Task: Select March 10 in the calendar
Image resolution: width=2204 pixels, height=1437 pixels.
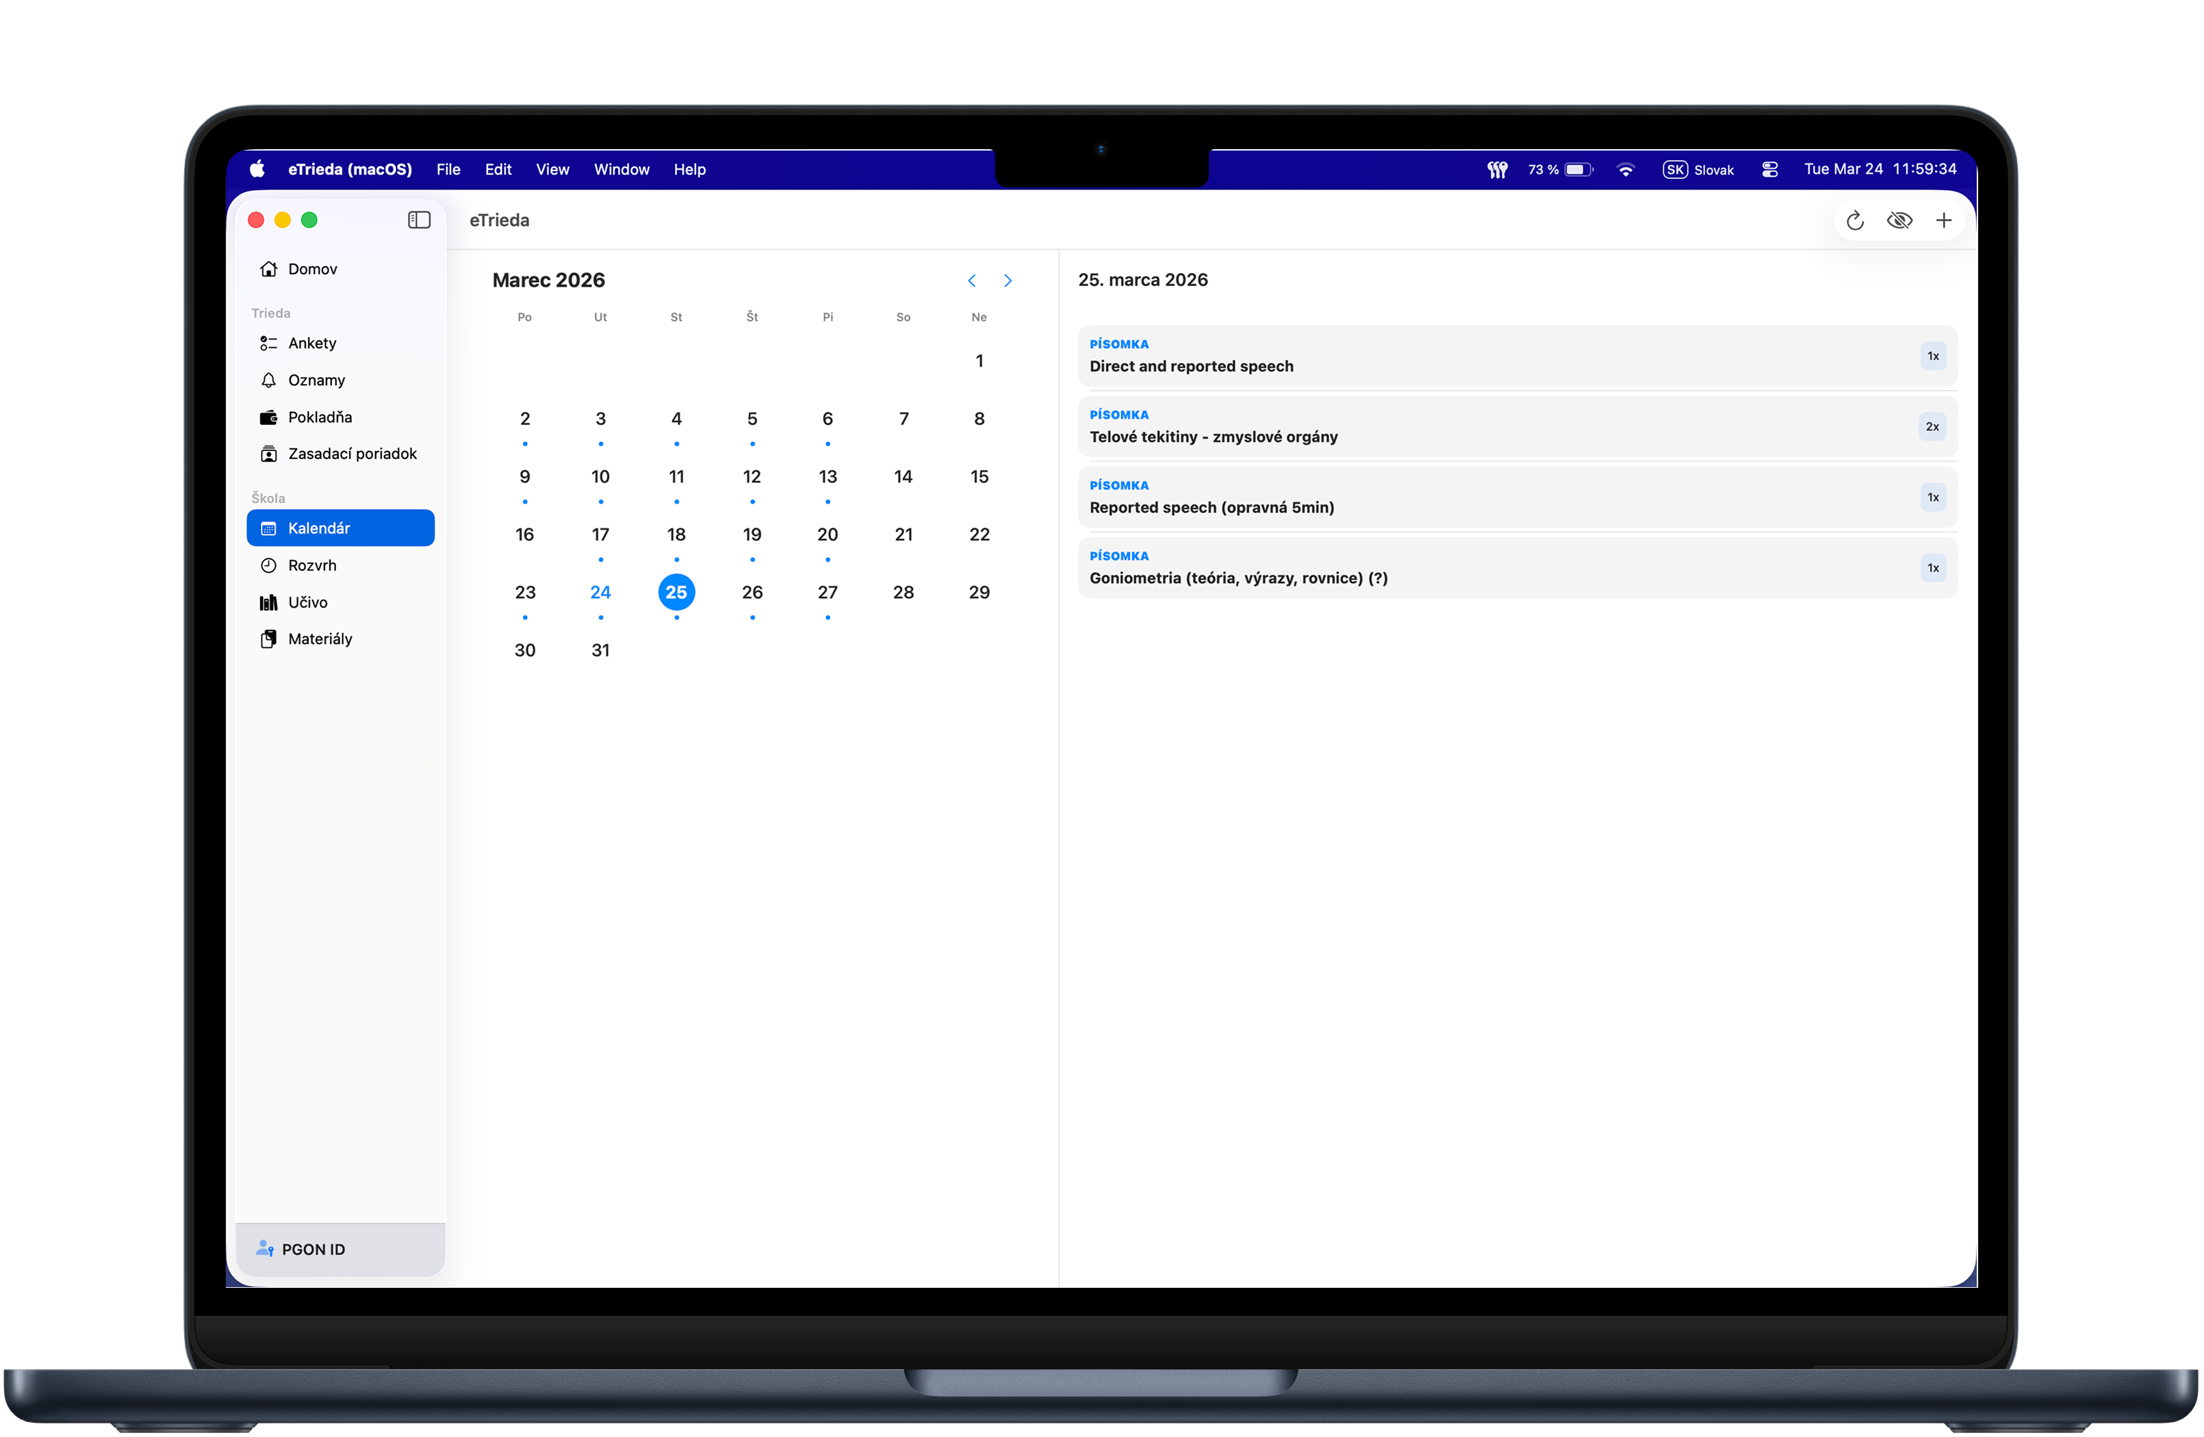Action: [601, 477]
